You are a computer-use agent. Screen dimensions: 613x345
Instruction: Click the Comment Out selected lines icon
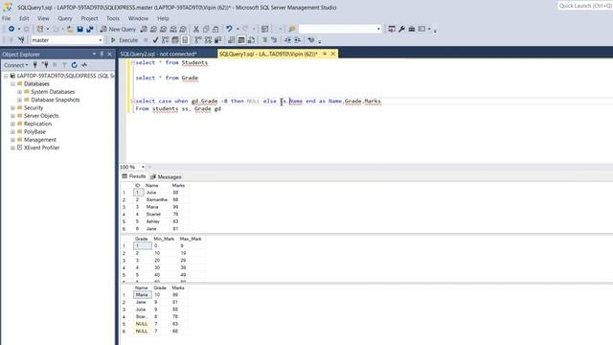coord(264,40)
